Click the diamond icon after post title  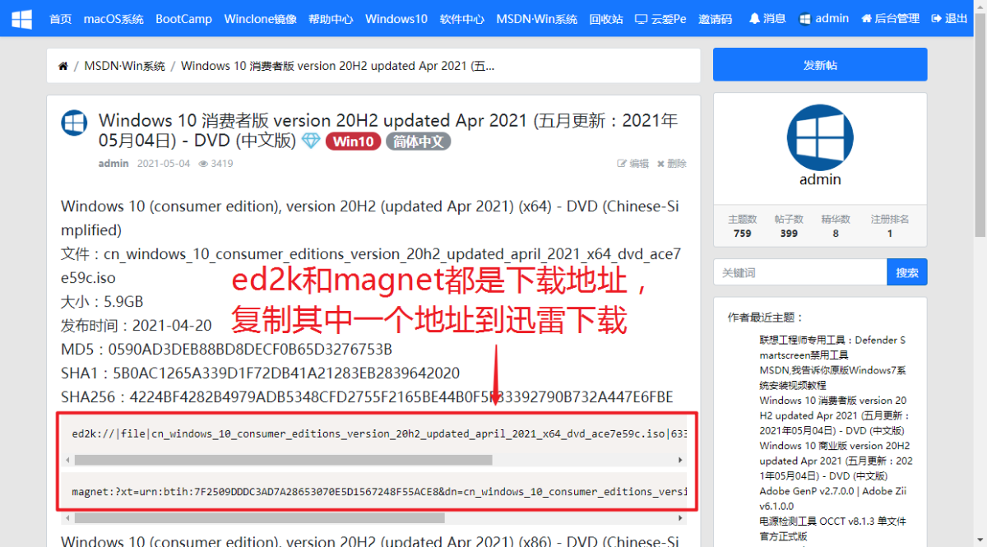[310, 141]
